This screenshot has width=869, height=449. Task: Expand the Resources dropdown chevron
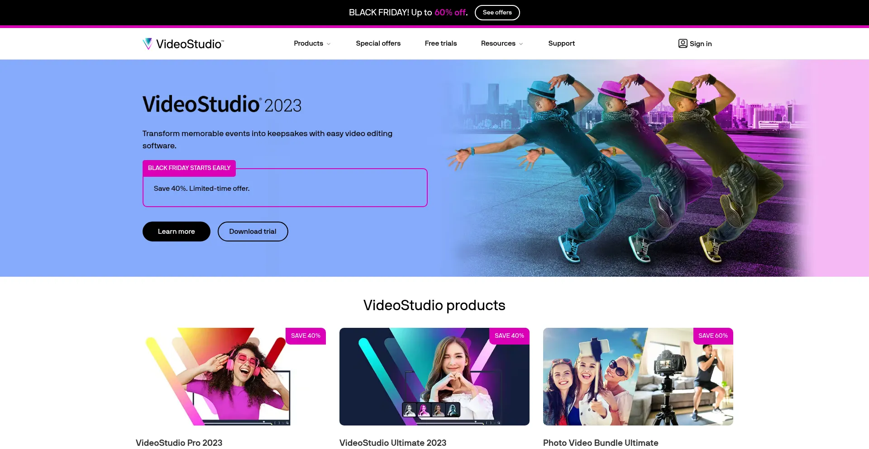click(521, 44)
